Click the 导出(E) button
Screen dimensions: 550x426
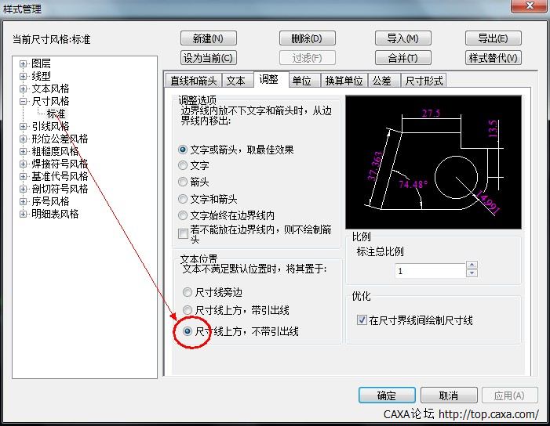pos(494,38)
